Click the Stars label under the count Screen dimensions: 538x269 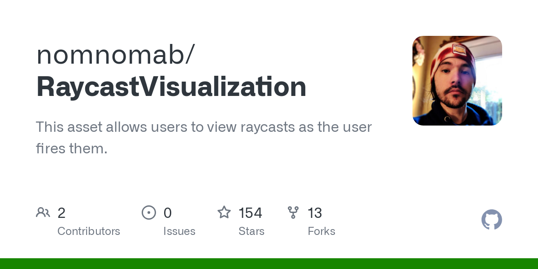tap(252, 231)
